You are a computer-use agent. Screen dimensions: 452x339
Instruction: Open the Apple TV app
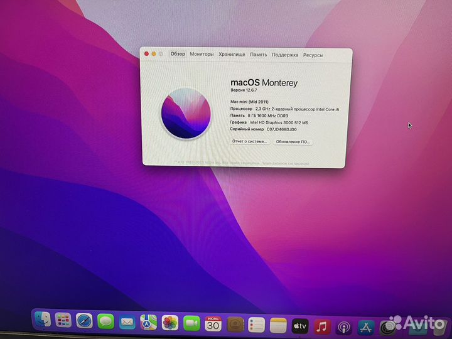pyautogui.click(x=300, y=326)
